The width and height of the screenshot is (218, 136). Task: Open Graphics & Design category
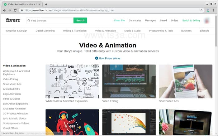(x=17, y=31)
